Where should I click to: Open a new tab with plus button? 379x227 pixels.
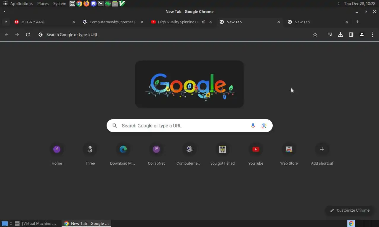pos(357,22)
